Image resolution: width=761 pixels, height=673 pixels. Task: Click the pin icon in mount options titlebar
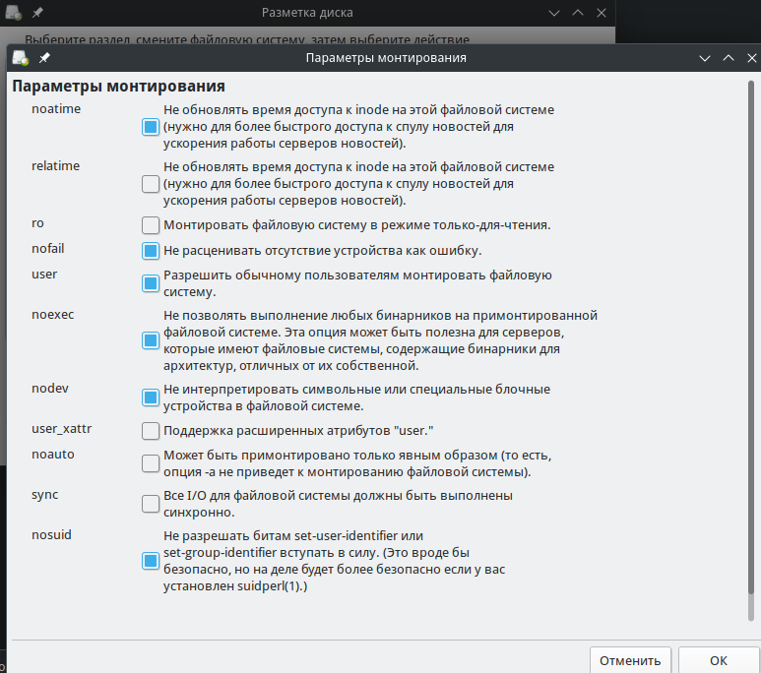click(44, 58)
